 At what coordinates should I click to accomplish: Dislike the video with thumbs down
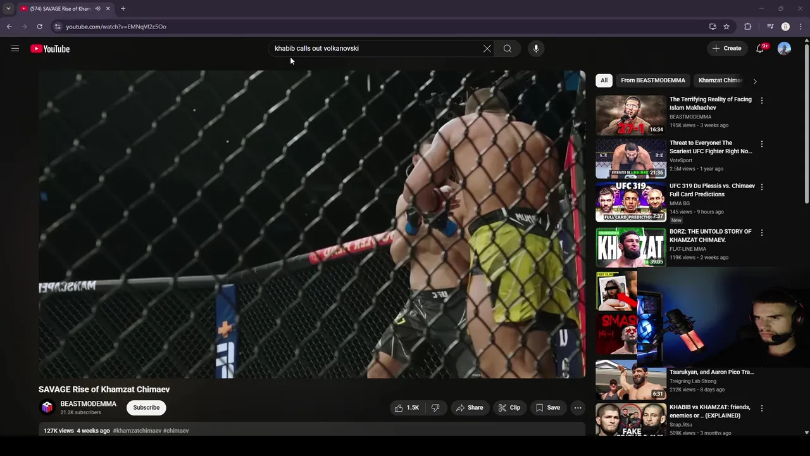435,408
